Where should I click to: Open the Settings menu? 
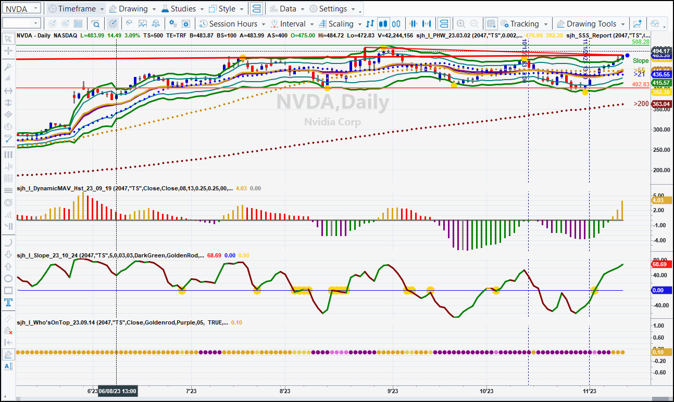333,9
